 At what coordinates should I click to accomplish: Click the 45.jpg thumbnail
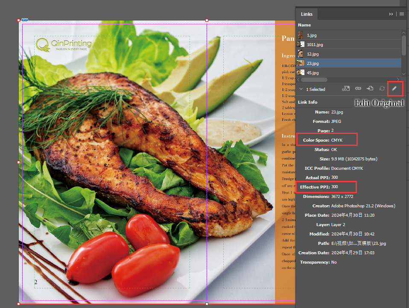click(x=301, y=73)
